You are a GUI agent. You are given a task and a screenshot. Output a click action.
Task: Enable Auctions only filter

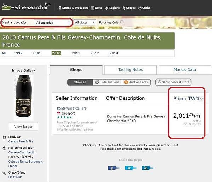[136, 82]
